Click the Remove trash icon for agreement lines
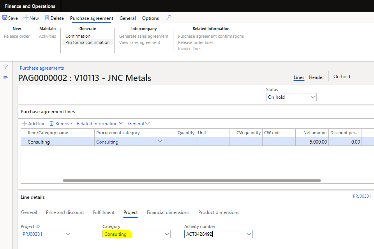 point(51,123)
